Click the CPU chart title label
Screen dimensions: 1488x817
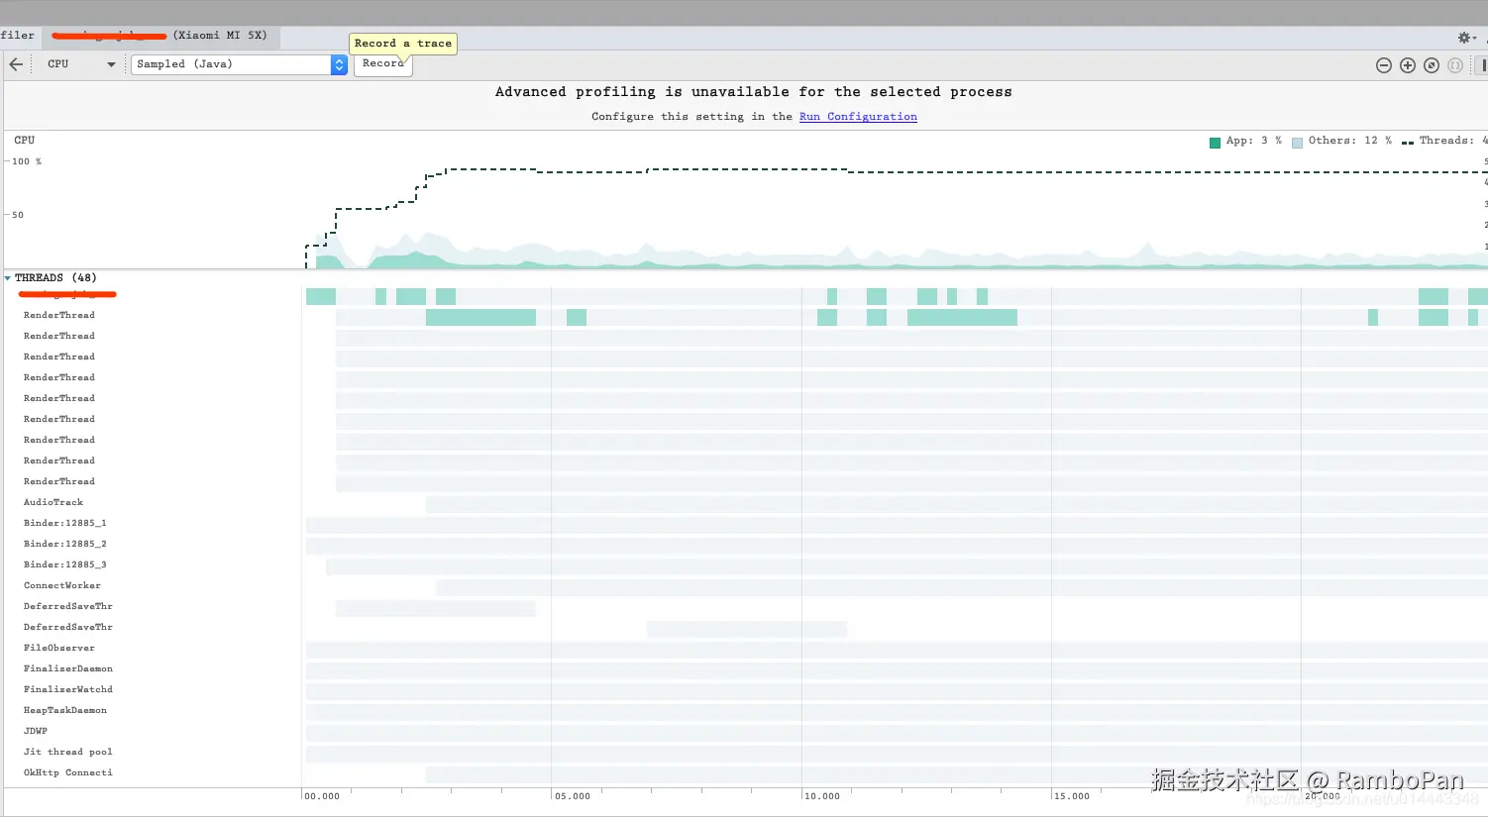coord(25,141)
